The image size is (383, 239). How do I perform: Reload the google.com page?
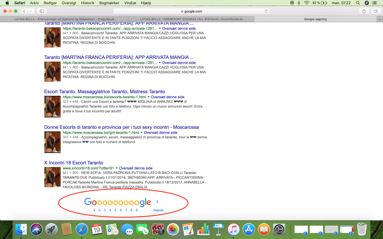[266, 11]
